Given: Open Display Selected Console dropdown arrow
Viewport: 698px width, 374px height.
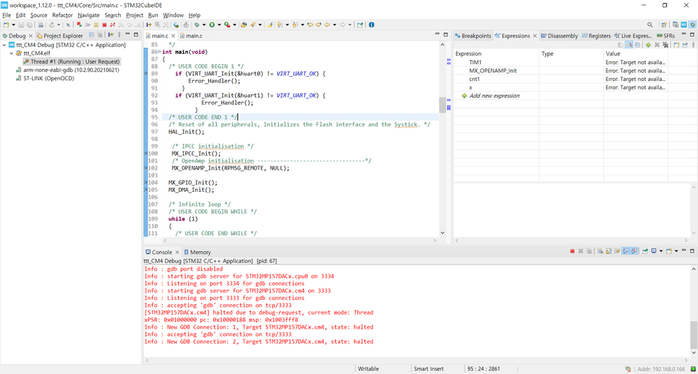Looking at the screenshot, I should (661, 251).
